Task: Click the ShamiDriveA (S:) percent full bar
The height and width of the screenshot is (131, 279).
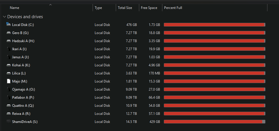Action: [x=214, y=121]
